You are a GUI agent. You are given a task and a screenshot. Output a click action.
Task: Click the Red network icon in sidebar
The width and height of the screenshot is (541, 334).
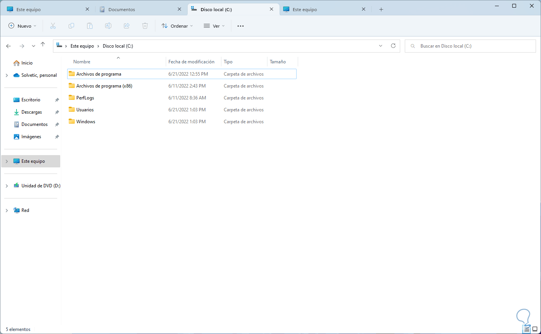tap(16, 210)
